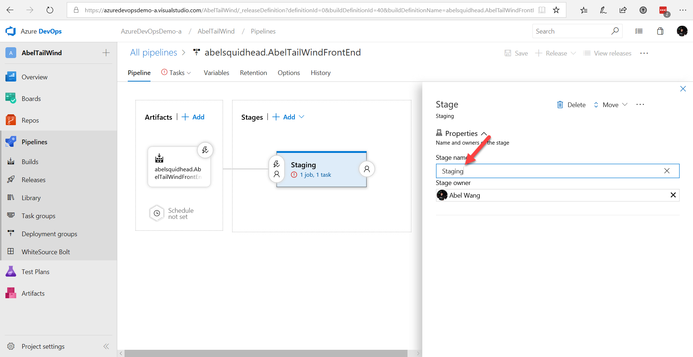
Task: Click artifact continuous deployment trigger lightning icon
Action: pyautogui.click(x=205, y=150)
